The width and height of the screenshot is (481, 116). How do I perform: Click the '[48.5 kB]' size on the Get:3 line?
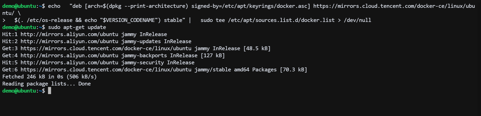(x=257, y=48)
